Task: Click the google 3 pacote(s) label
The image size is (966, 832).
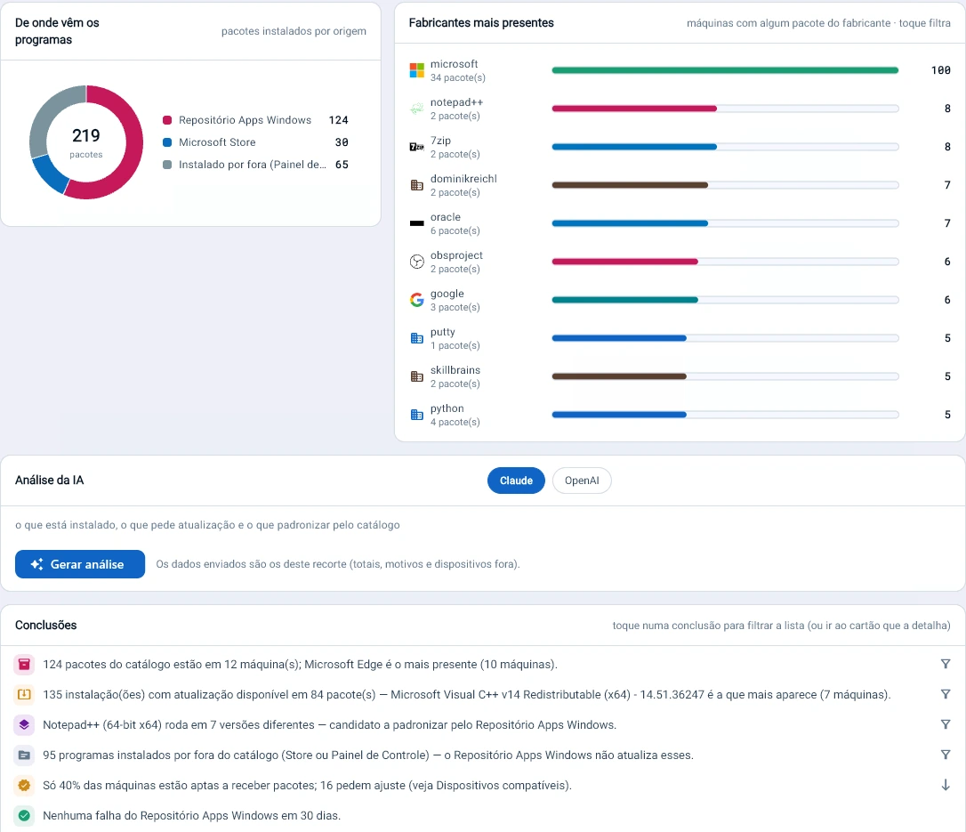Action: coord(455,307)
